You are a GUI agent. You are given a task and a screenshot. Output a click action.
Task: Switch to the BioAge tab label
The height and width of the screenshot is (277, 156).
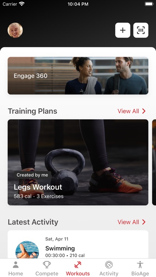tap(140, 273)
